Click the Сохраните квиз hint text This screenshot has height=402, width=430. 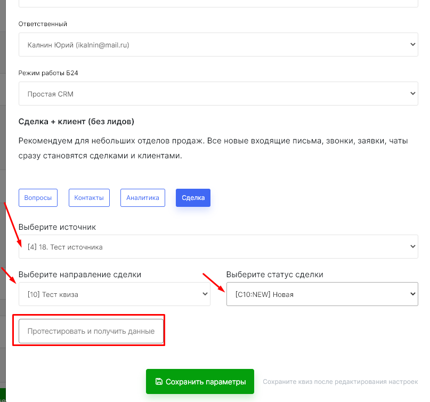coord(340,382)
